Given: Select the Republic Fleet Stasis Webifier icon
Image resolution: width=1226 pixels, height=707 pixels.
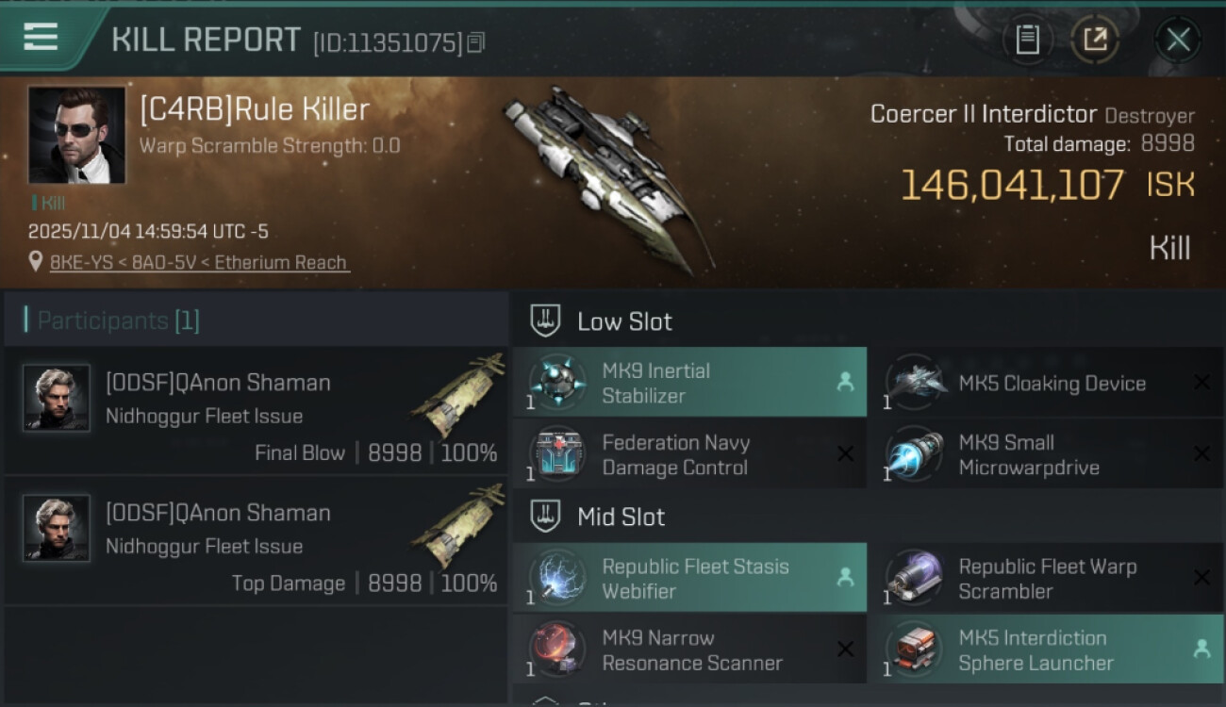Looking at the screenshot, I should point(556,578).
